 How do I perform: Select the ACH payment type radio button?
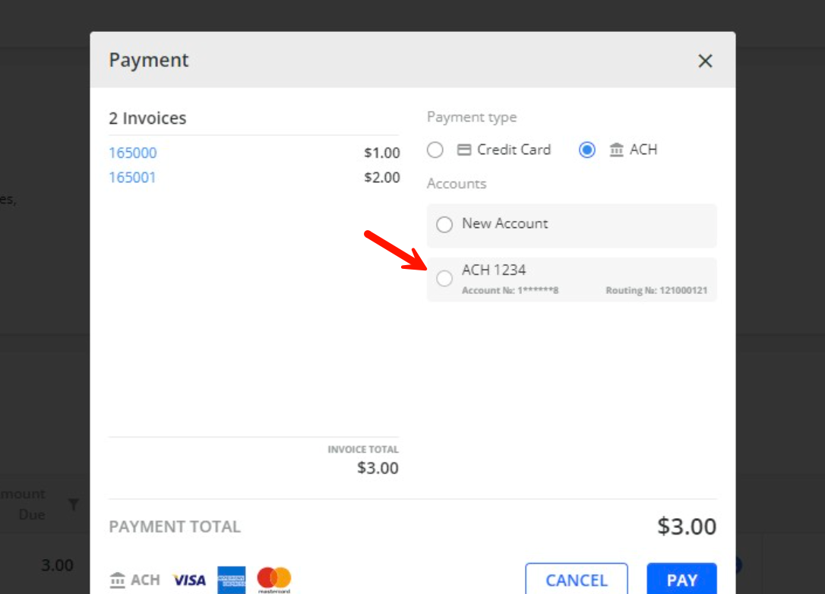[586, 150]
